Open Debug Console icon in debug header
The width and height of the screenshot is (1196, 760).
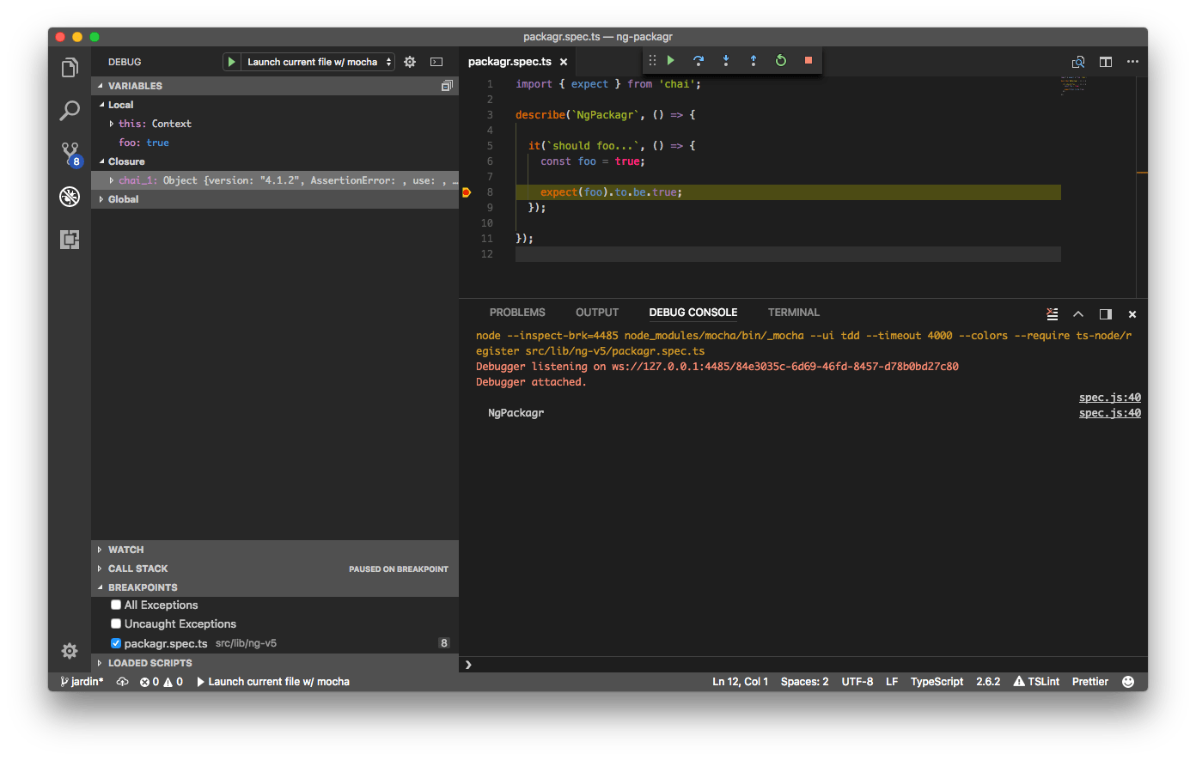pos(436,62)
